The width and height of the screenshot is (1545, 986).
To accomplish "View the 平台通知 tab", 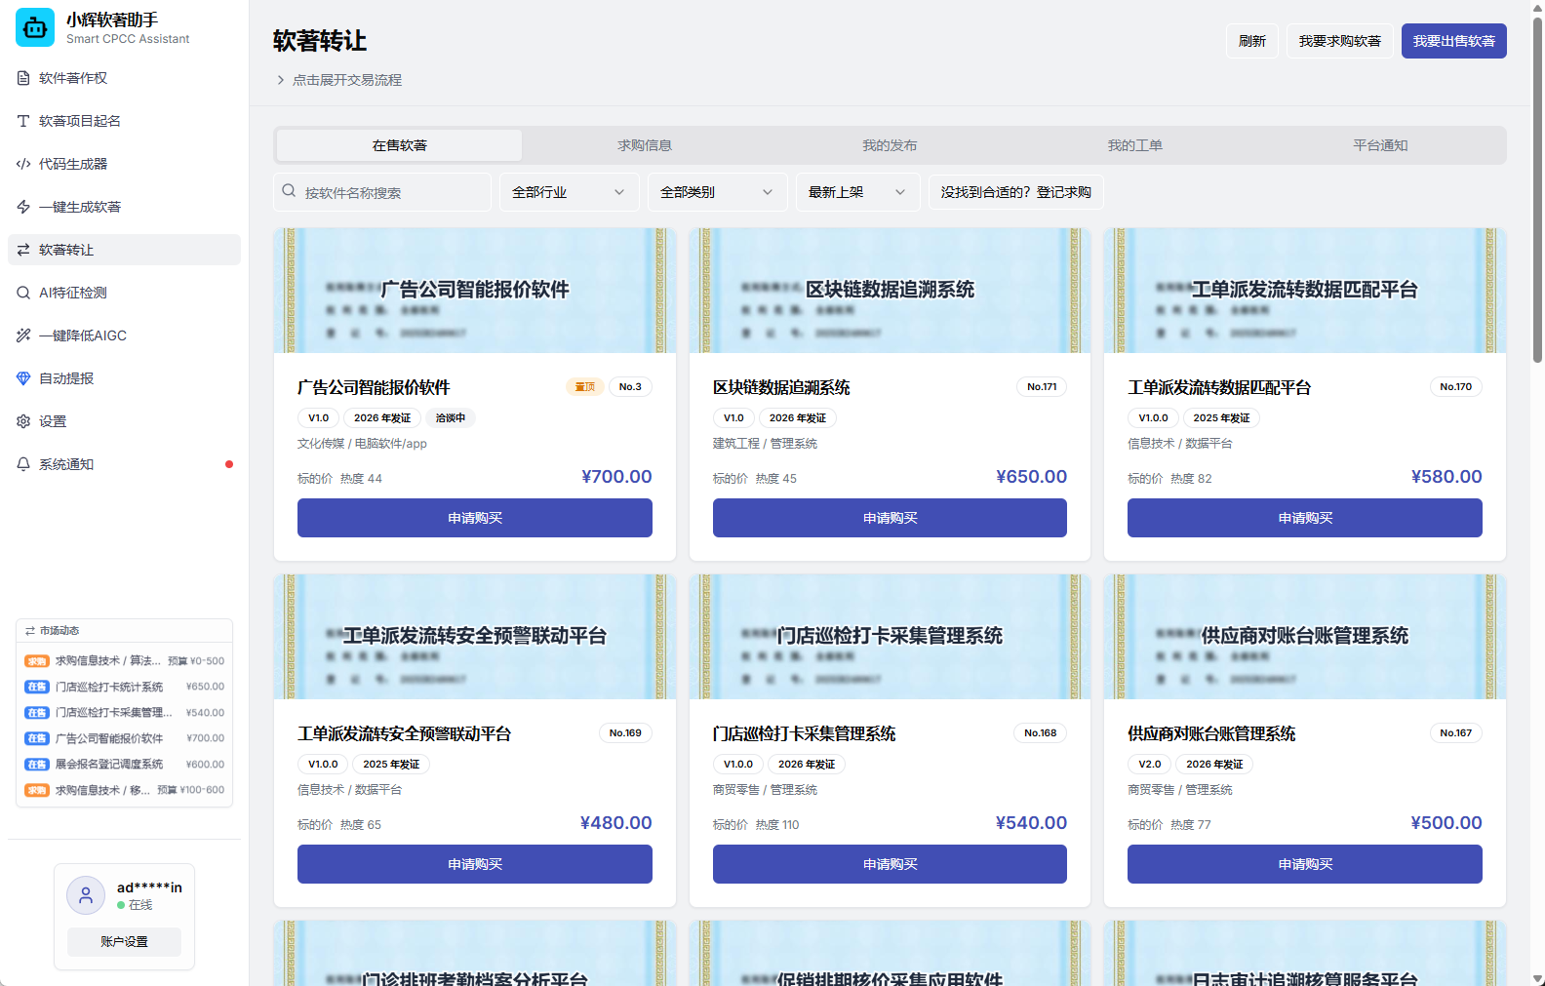I will click(1380, 145).
